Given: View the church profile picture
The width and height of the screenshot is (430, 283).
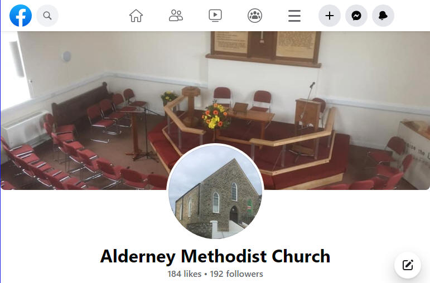Looking at the screenshot, I should pos(215,191).
